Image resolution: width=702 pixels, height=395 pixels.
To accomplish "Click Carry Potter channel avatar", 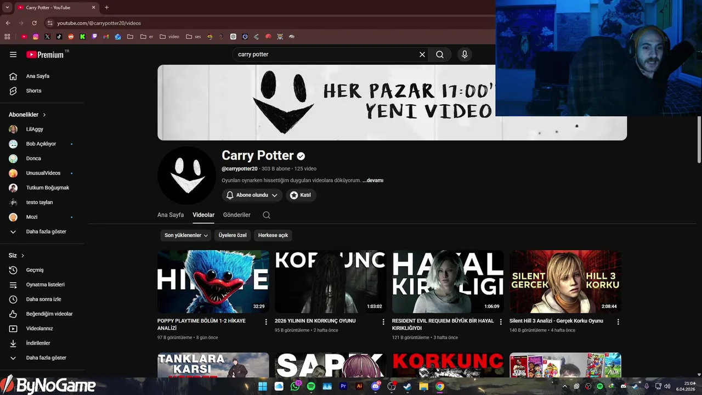I will pyautogui.click(x=186, y=176).
